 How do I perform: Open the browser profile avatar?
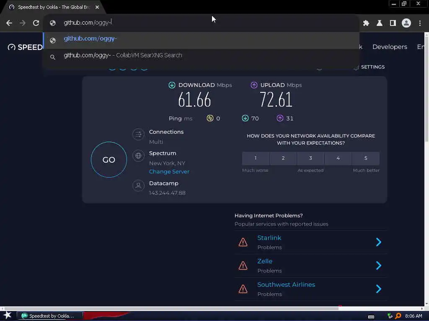[x=406, y=23]
